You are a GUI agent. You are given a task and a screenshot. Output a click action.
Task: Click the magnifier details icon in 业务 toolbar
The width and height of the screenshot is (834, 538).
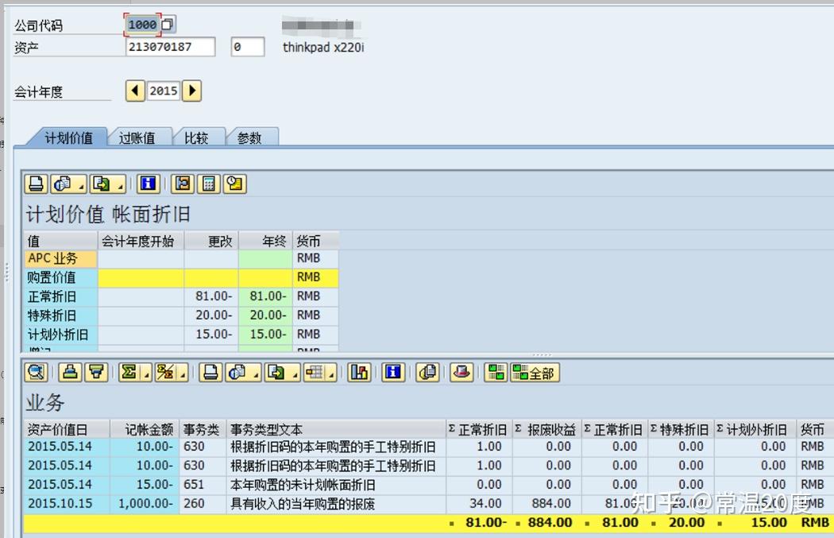click(37, 373)
